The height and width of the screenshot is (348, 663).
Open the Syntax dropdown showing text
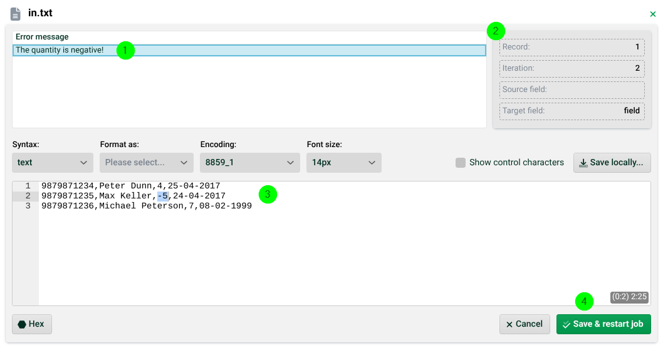(53, 163)
